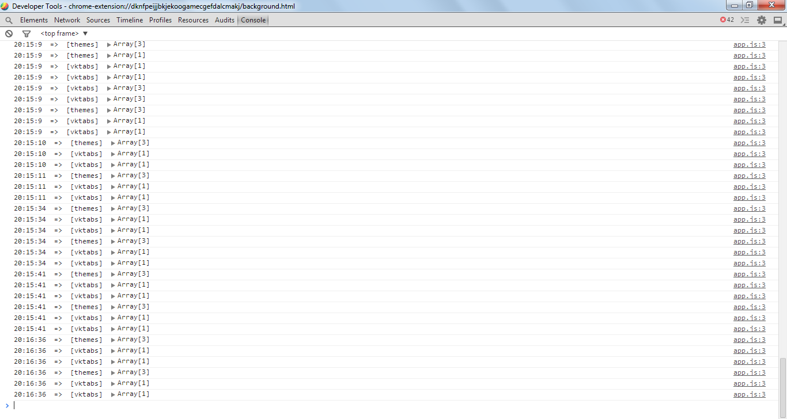
Task: Select the Console tab
Action: tap(253, 20)
